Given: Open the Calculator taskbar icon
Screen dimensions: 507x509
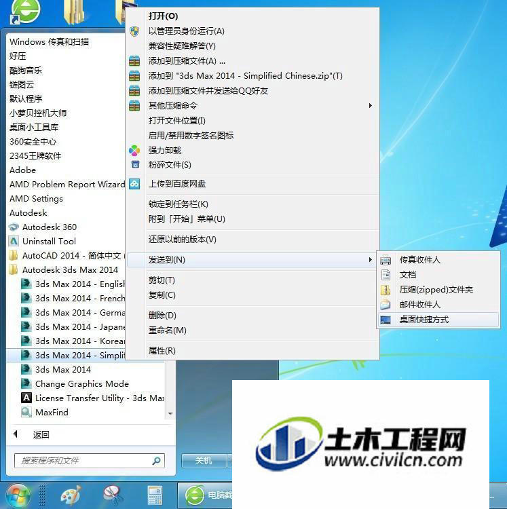Looking at the screenshot, I should tap(155, 495).
